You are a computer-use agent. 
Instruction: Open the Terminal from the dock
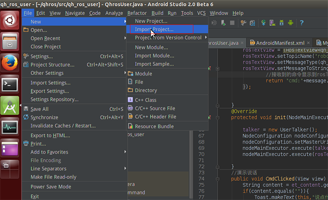point(10,84)
